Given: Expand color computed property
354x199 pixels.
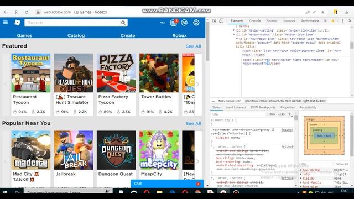Looking at the screenshot, I should click(x=300, y=174).
